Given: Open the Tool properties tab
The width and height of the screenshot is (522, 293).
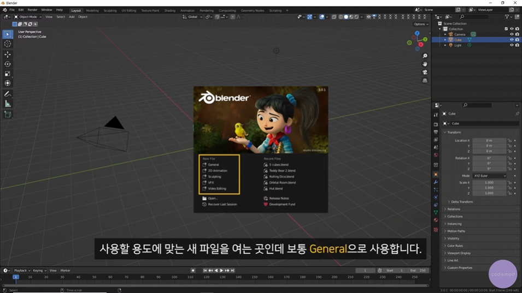Looking at the screenshot, I should [x=436, y=115].
